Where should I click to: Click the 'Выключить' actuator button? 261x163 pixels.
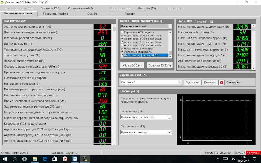click(192, 82)
